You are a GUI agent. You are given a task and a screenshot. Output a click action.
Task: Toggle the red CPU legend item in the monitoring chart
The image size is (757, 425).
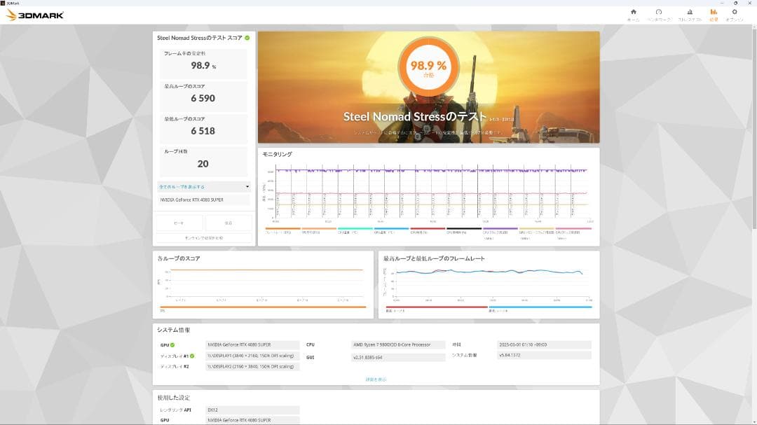coord(428,229)
